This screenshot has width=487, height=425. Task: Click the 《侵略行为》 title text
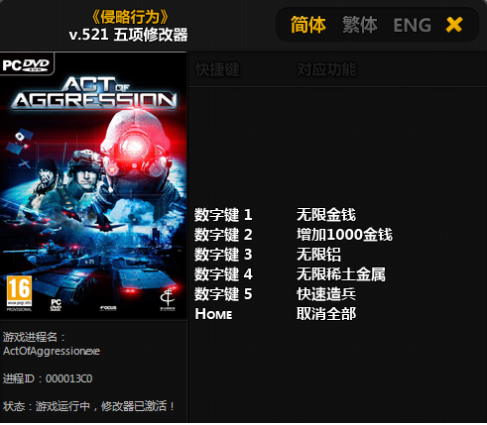[130, 17]
